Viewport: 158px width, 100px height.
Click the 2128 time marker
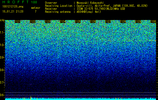click(x=123, y=21)
